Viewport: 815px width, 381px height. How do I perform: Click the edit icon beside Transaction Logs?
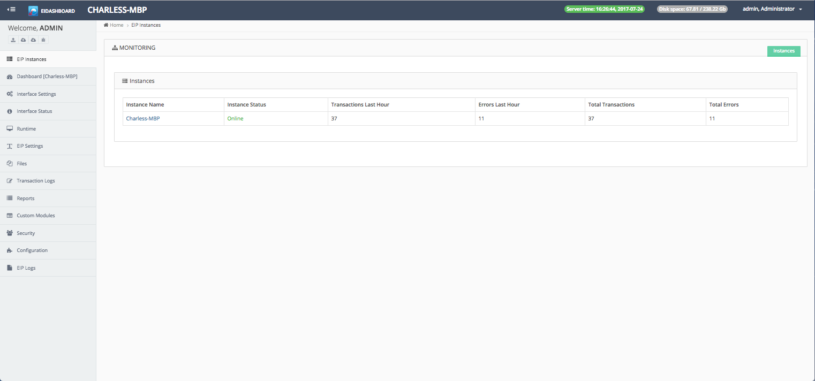(x=10, y=181)
